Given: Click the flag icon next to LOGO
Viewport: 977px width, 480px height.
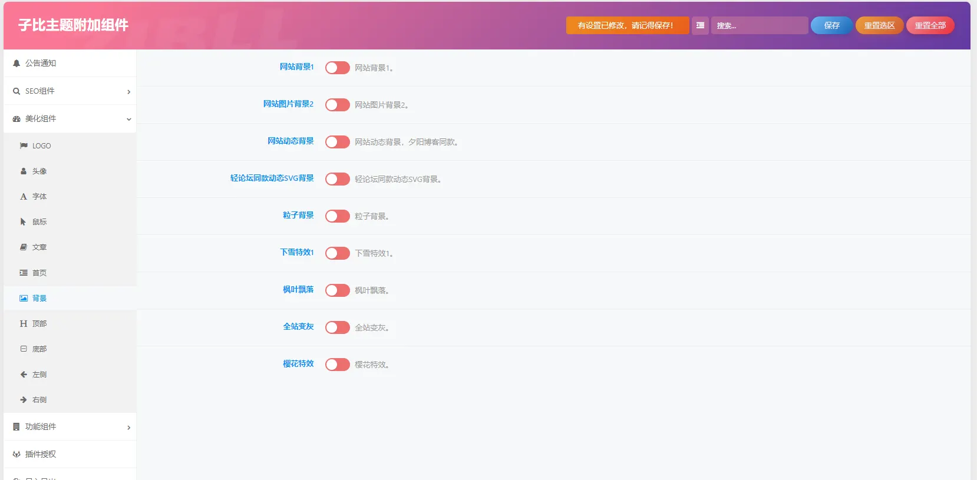Looking at the screenshot, I should 24,145.
